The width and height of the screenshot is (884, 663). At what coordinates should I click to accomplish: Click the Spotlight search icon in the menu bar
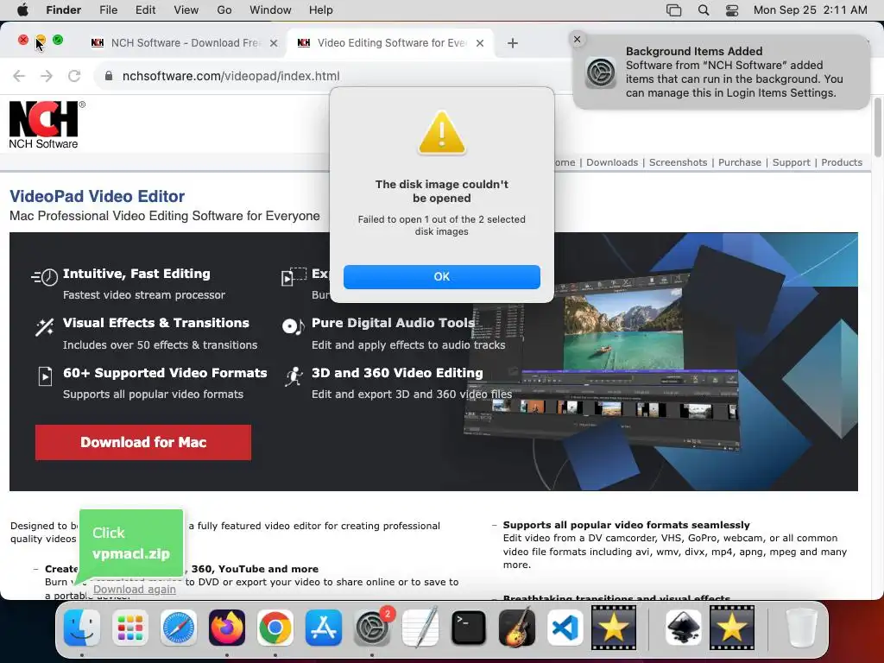[704, 10]
